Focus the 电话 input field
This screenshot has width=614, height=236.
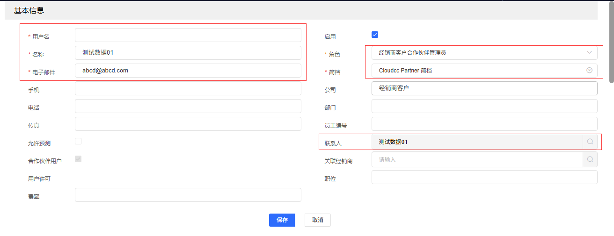coord(188,106)
